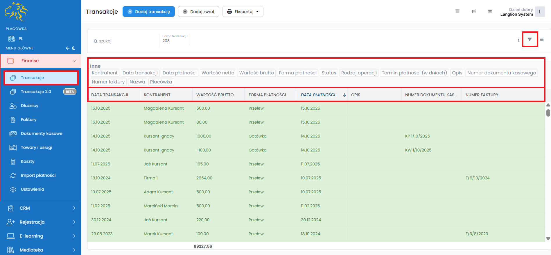
Task: Click the Dodaj transakcję button
Action: (148, 12)
